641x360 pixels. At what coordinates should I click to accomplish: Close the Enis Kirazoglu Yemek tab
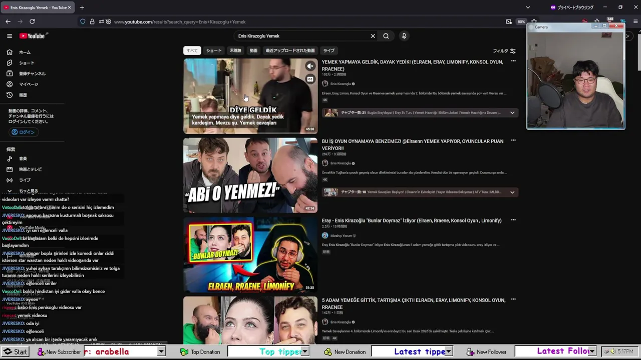(x=69, y=7)
